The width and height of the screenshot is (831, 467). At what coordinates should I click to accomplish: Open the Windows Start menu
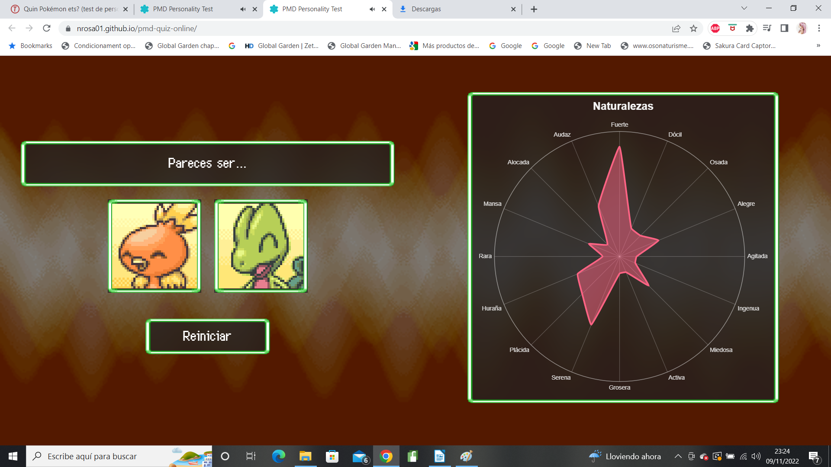13,456
